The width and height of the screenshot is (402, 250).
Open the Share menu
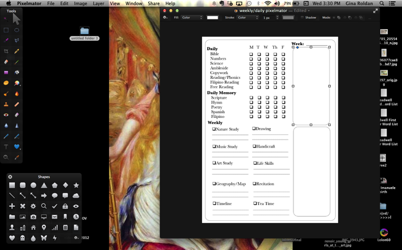tap(153, 3)
